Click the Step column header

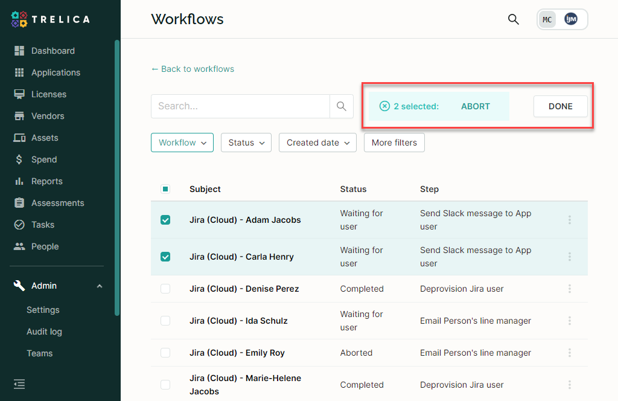(x=429, y=189)
